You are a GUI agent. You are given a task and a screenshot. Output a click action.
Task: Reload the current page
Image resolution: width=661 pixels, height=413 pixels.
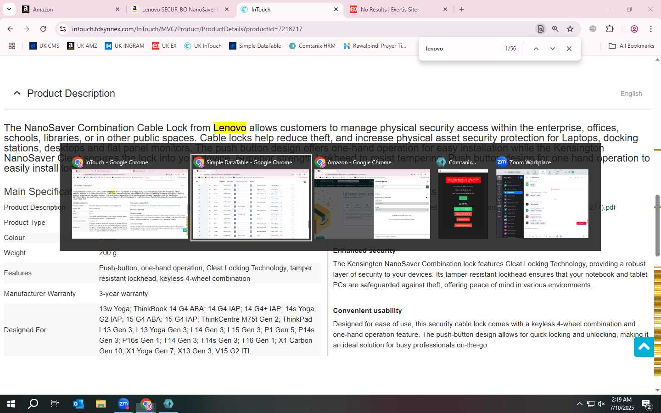[x=43, y=29]
